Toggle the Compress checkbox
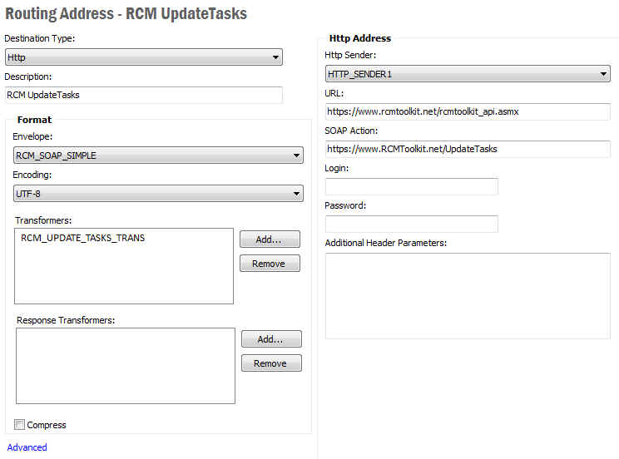 pos(20,425)
